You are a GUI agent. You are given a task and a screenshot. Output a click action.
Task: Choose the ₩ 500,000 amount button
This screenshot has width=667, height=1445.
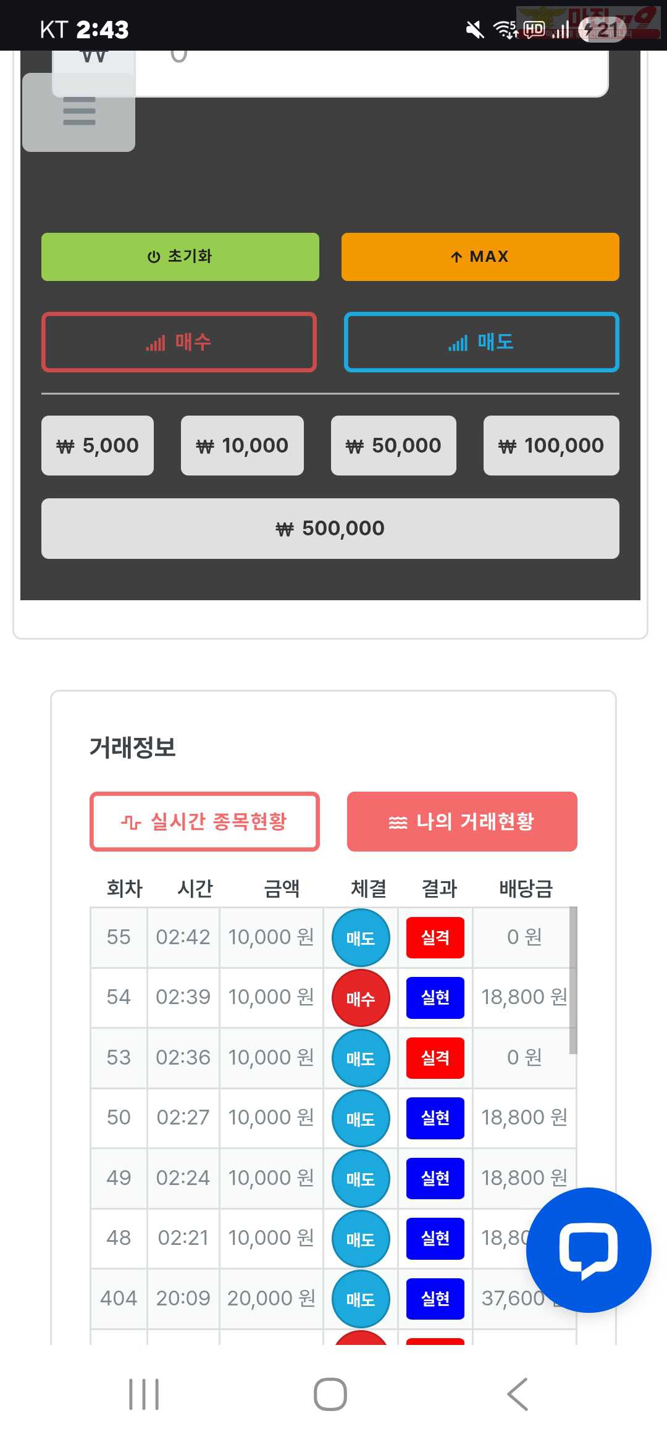point(330,529)
